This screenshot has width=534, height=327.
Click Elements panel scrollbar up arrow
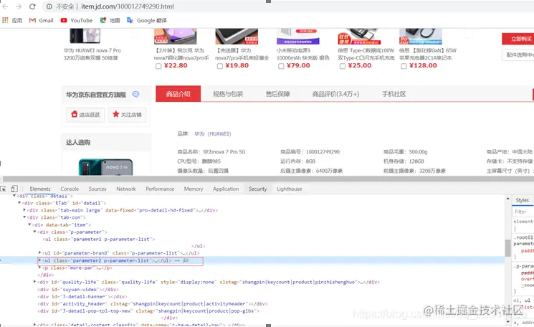pyautogui.click(x=507, y=199)
